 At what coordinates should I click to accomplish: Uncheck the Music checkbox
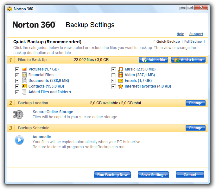[x=113, y=69]
